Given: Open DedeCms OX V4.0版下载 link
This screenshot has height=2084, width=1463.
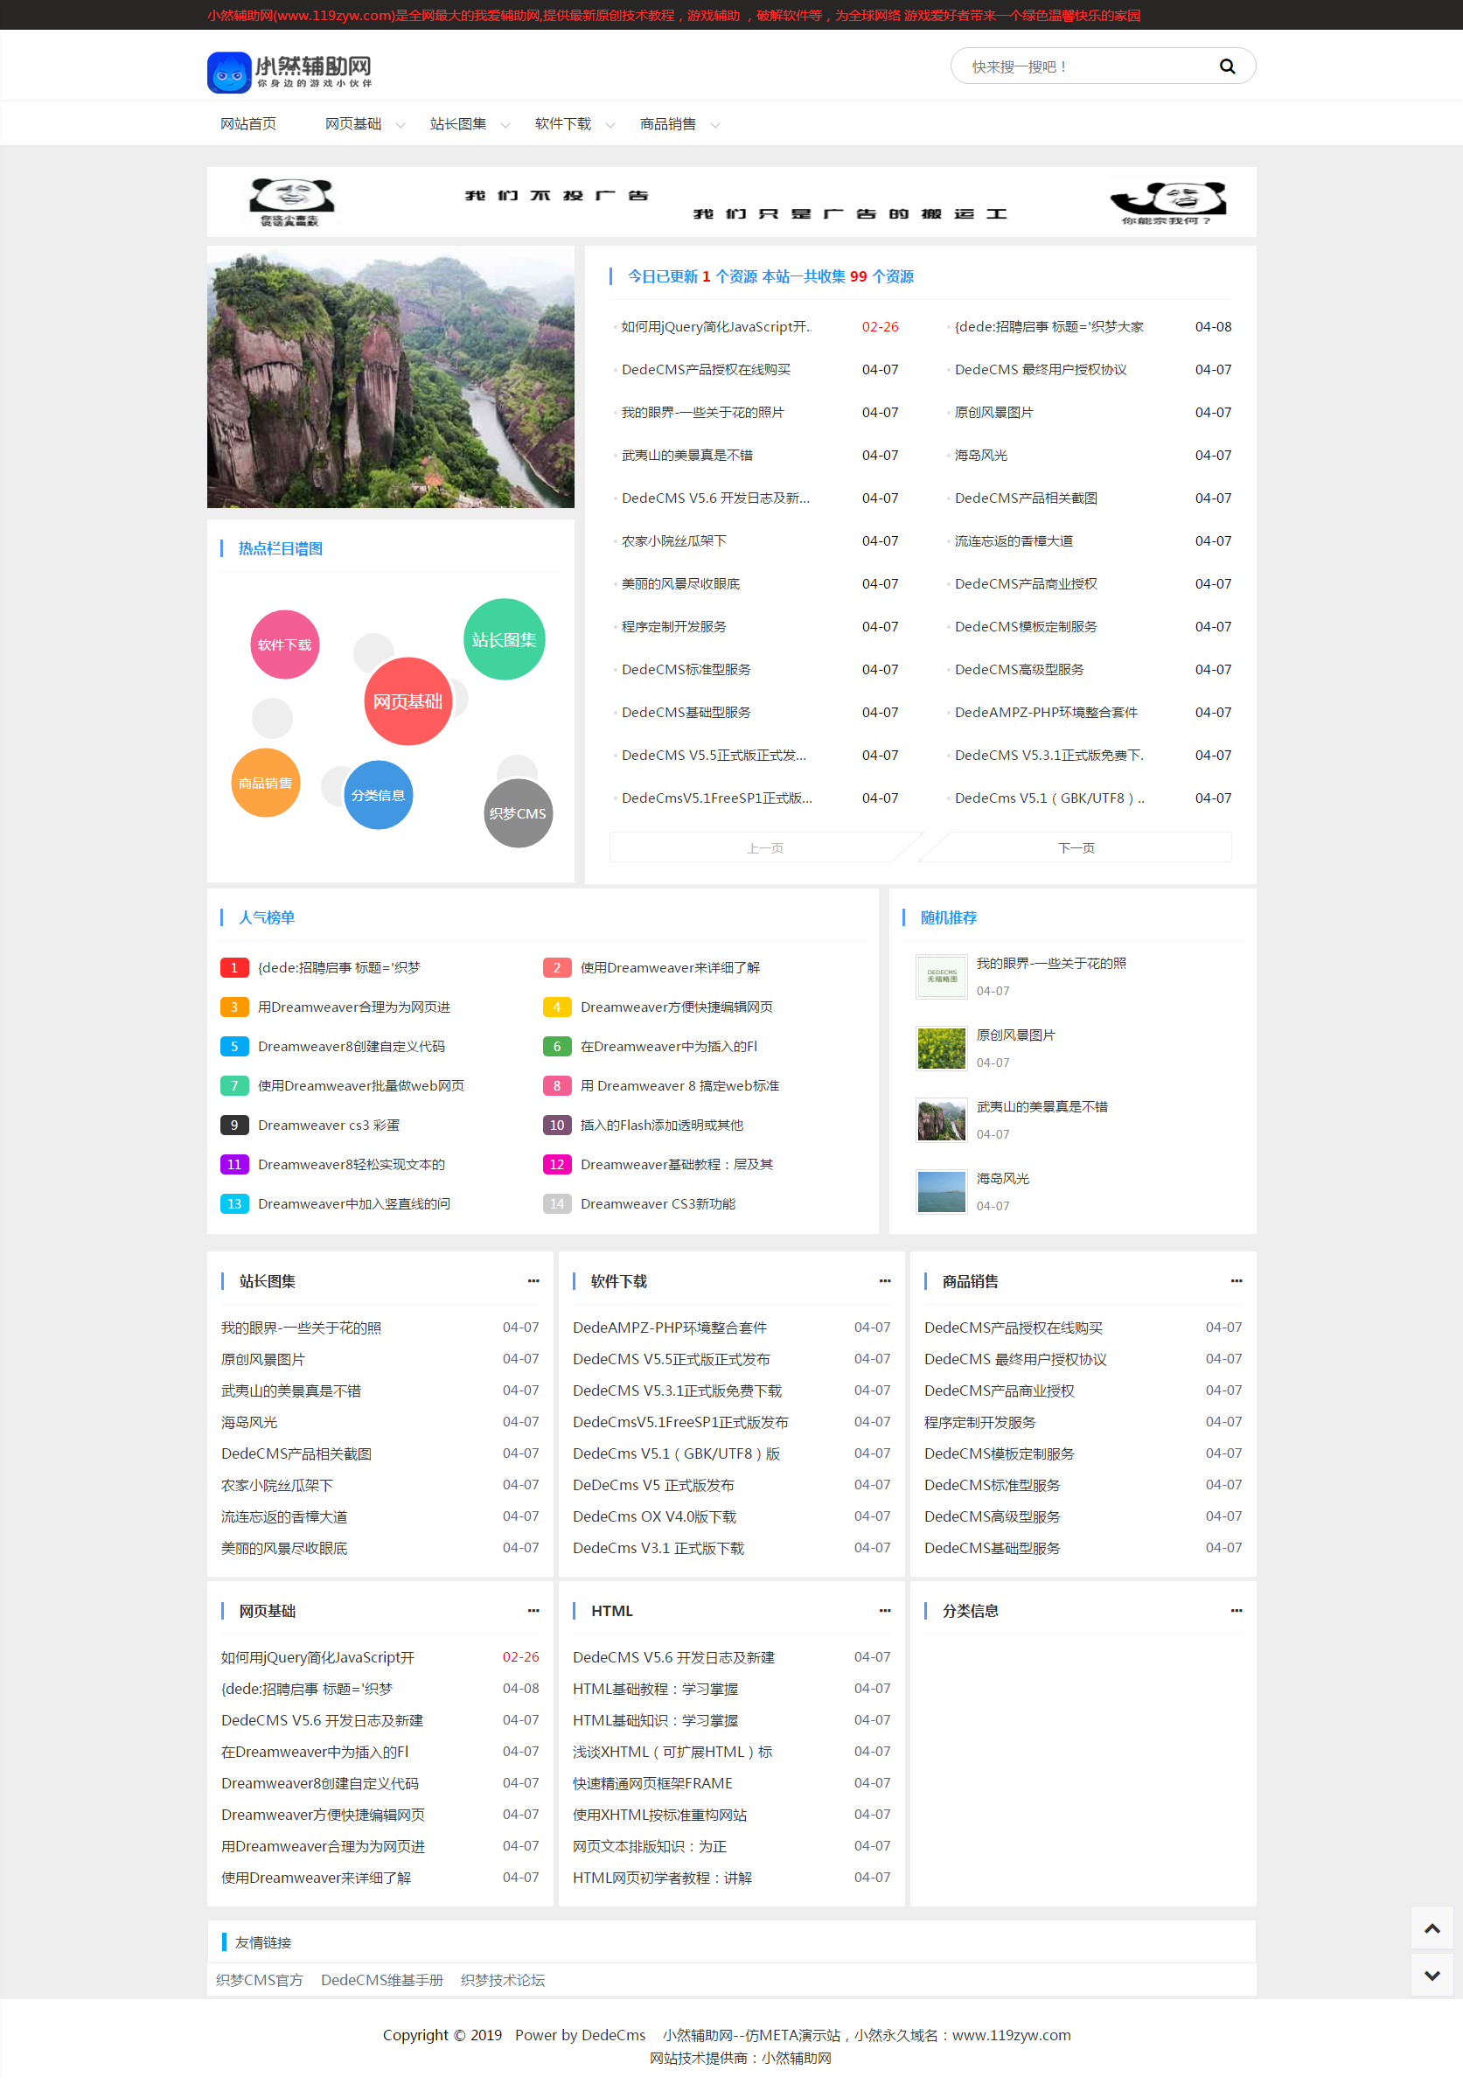Looking at the screenshot, I should point(654,1516).
